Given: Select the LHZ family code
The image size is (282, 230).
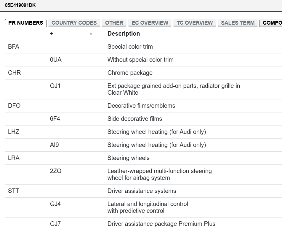Looking at the screenshot, I should [14, 132].
